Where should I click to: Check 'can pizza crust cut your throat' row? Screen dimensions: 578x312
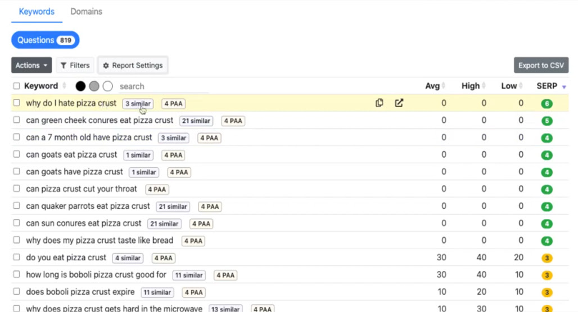pos(16,189)
